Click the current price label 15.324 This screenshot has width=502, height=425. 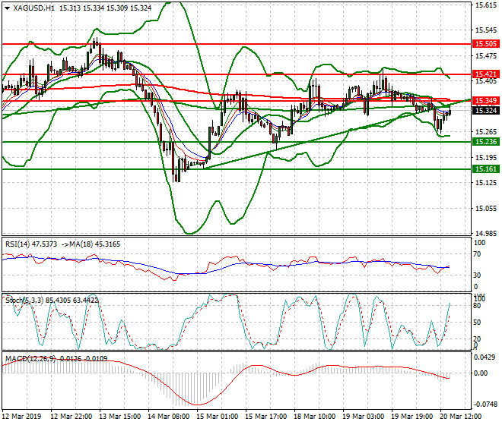[486, 111]
